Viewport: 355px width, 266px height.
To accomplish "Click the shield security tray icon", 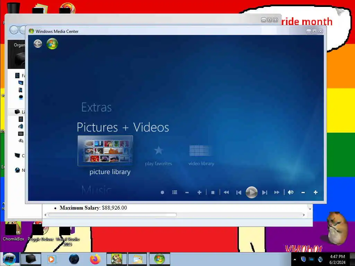I will 303,259.
